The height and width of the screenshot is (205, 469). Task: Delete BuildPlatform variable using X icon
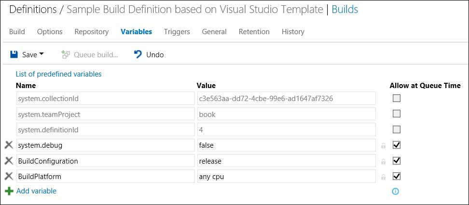[x=9, y=177]
